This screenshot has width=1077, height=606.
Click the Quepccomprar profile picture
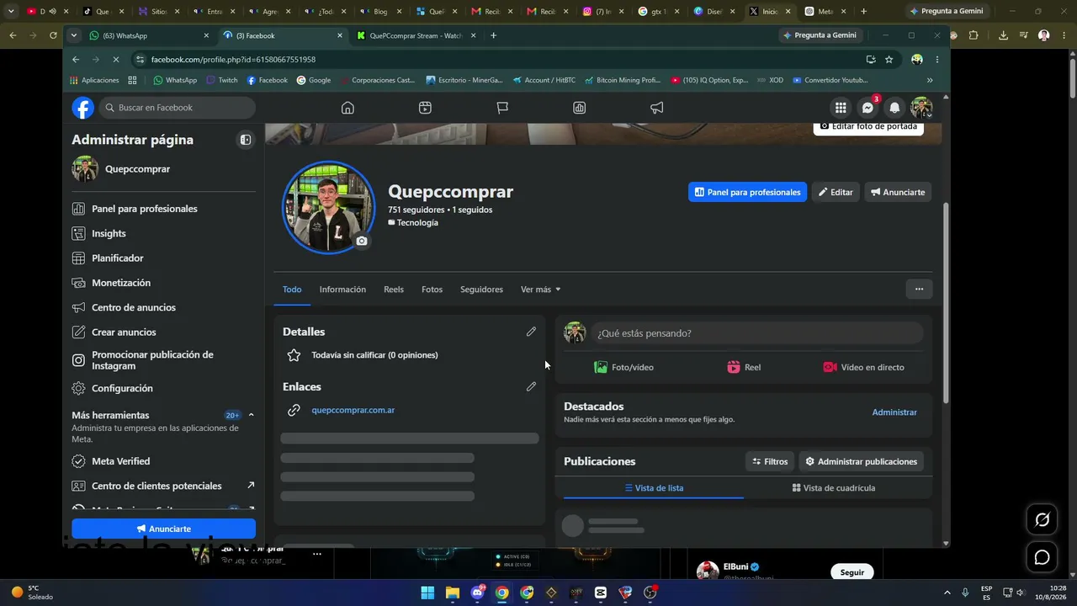329,207
